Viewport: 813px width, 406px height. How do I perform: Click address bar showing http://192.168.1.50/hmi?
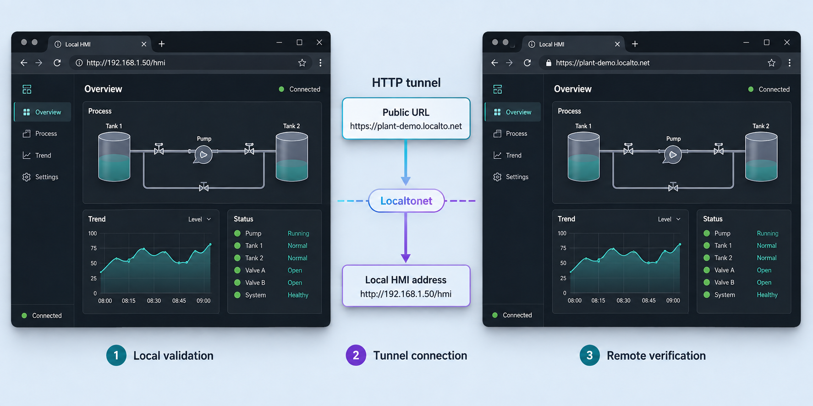[x=190, y=63]
